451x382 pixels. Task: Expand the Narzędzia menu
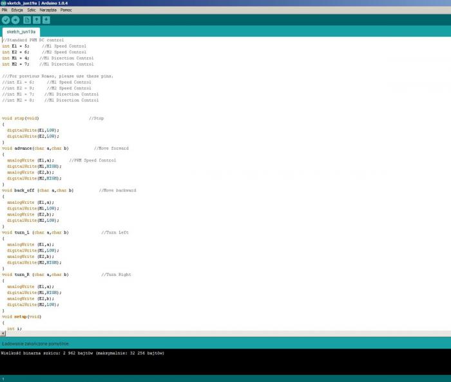pyautogui.click(x=48, y=10)
